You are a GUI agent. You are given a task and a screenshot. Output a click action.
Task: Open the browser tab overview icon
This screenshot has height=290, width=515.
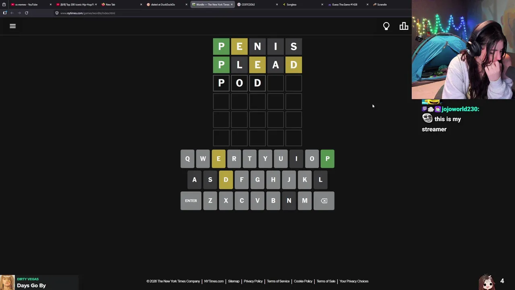click(x=4, y=4)
